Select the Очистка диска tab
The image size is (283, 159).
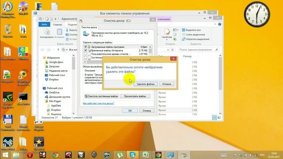89,27
